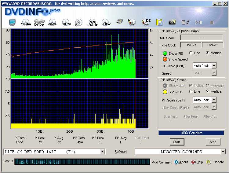Click the PIE green error graph

(80, 54)
